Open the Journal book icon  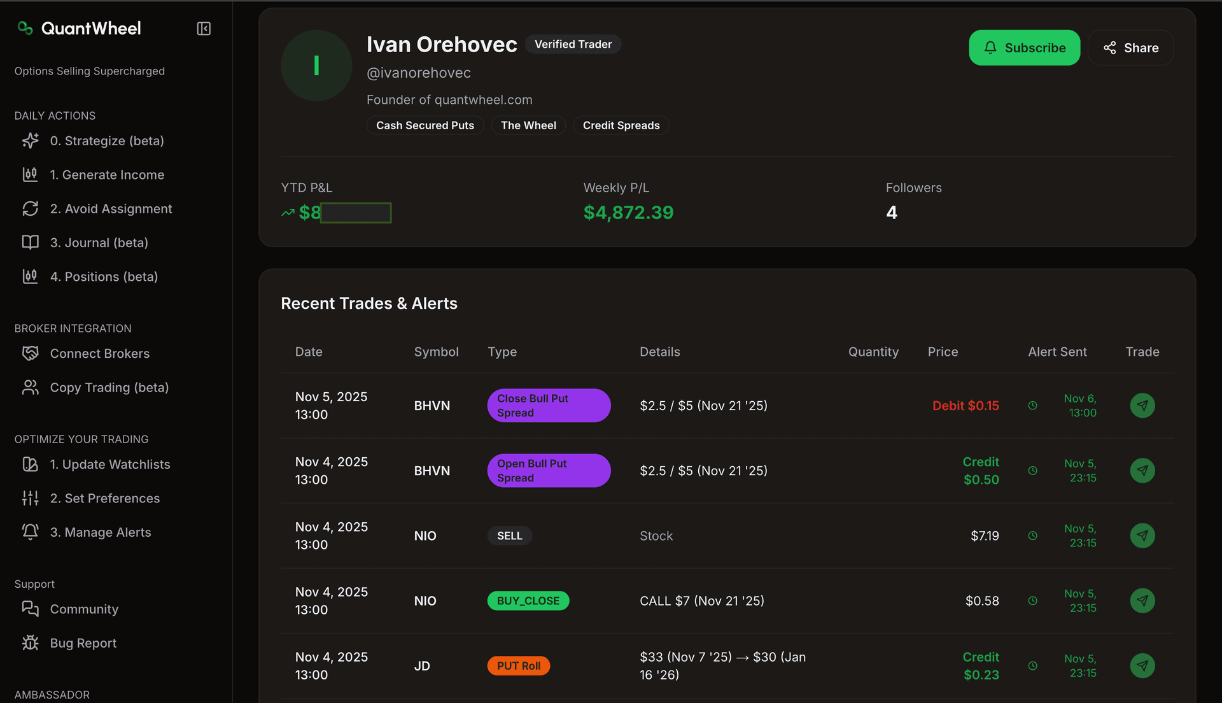(30, 243)
